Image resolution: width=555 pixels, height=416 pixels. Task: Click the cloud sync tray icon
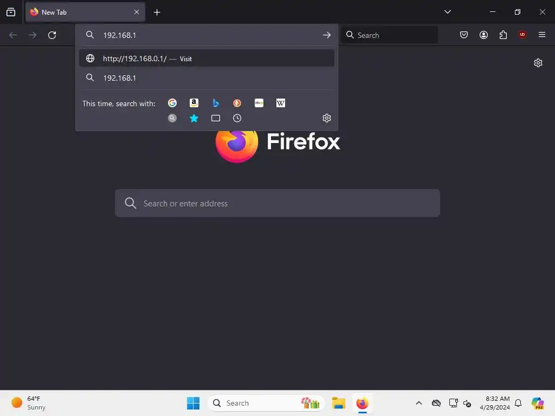(x=436, y=403)
